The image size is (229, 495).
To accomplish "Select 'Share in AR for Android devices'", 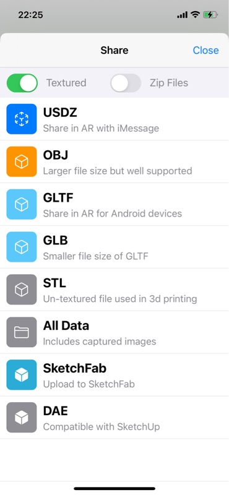I will 114,204.
